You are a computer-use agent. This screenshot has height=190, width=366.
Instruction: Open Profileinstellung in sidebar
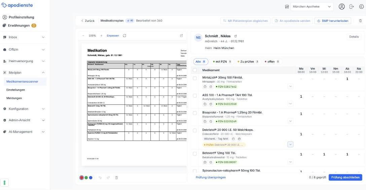18,17
